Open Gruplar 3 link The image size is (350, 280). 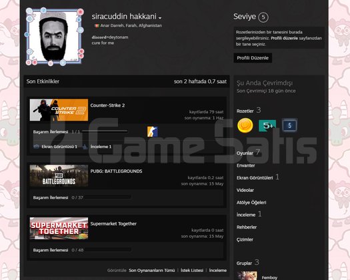[248, 263]
